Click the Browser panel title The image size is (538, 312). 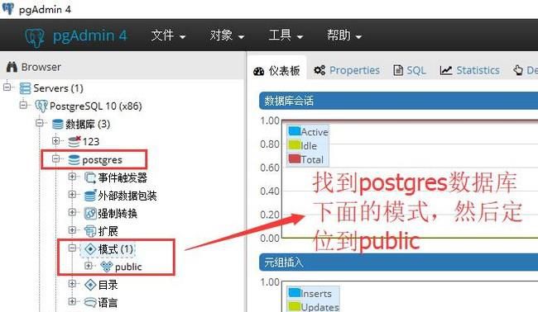click(41, 67)
